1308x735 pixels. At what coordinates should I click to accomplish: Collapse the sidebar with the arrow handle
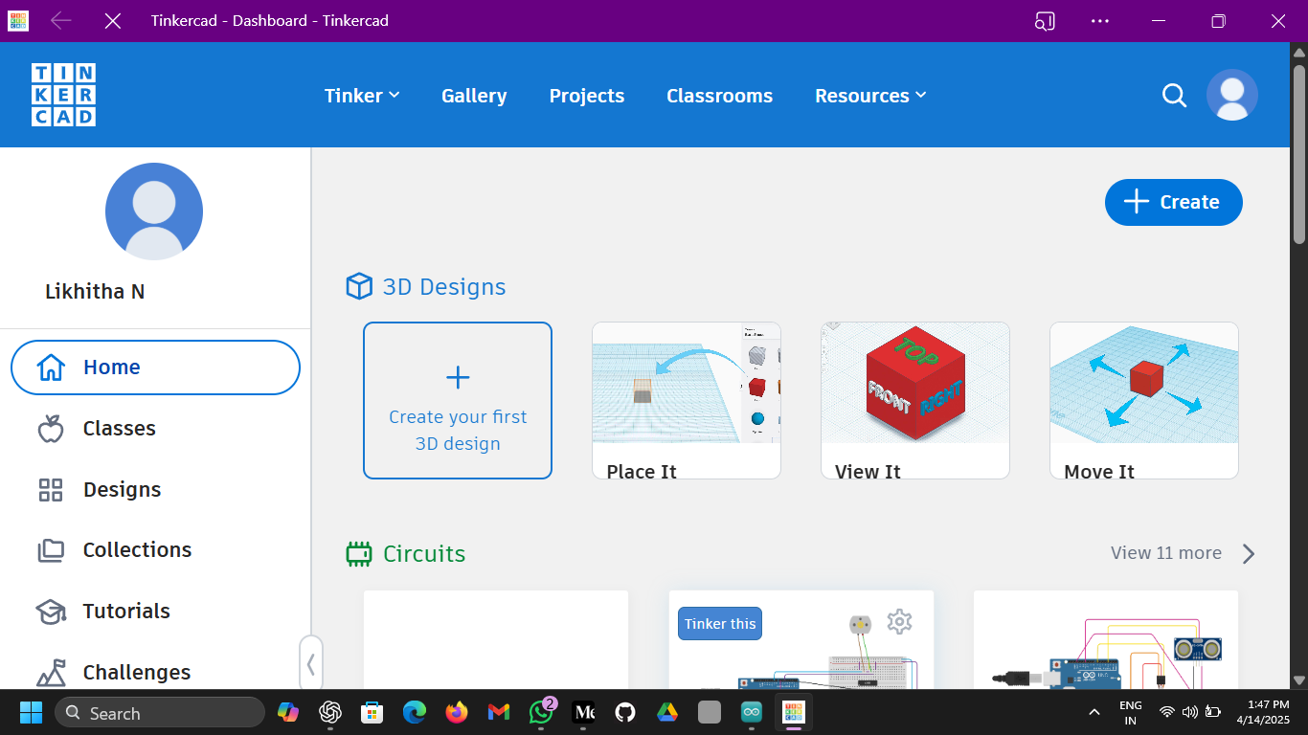click(x=311, y=663)
